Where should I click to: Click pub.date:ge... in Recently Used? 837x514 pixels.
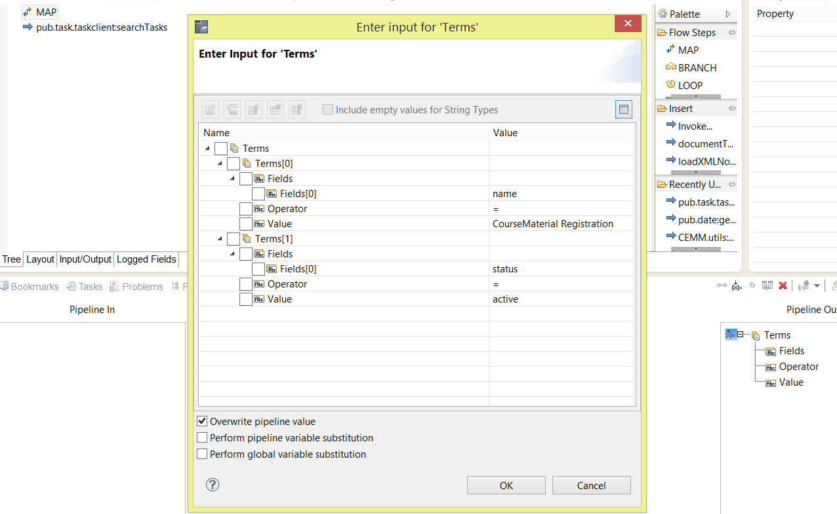point(700,219)
